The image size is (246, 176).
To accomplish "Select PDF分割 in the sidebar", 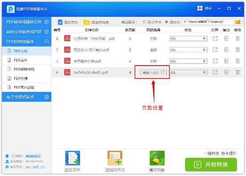I will 27,51.
